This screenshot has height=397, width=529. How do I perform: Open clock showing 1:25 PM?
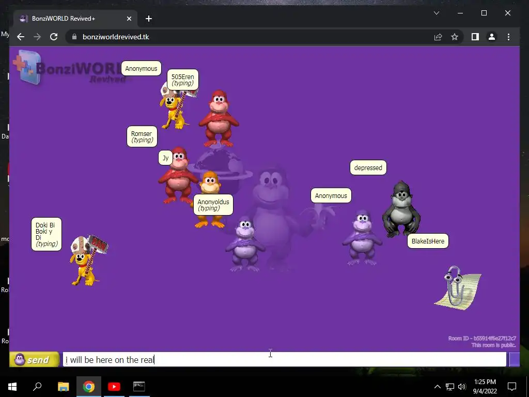click(485, 387)
